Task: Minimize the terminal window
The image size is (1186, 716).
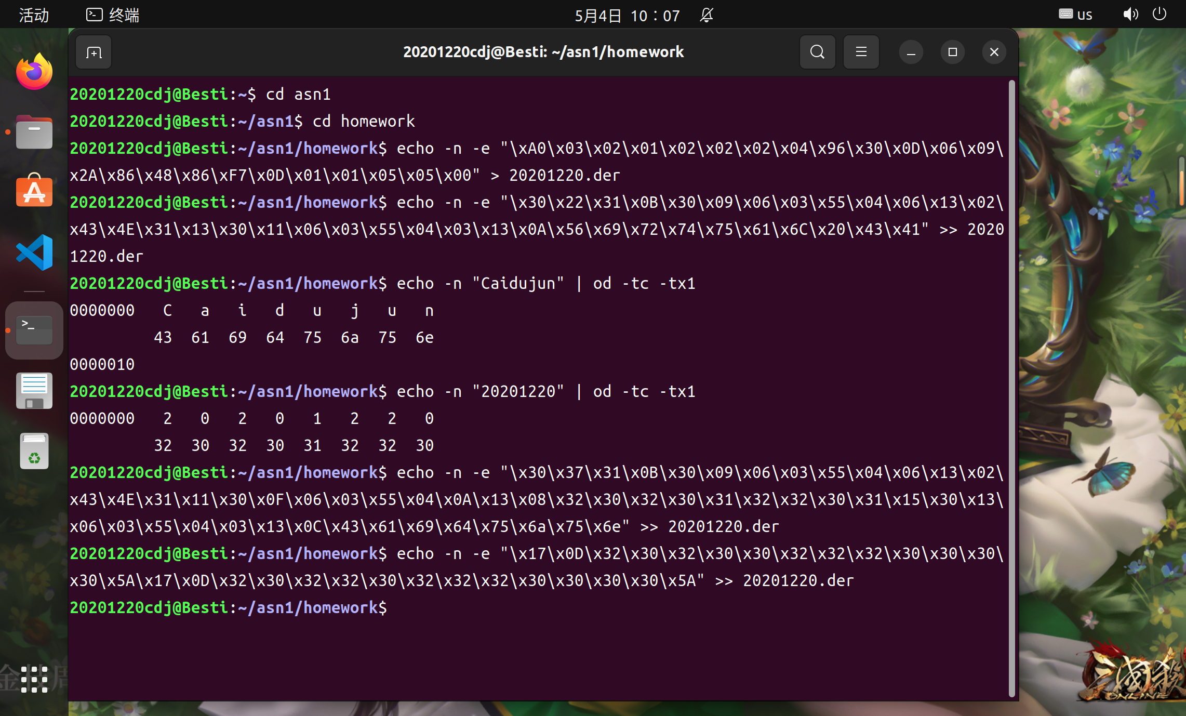Action: [911, 52]
